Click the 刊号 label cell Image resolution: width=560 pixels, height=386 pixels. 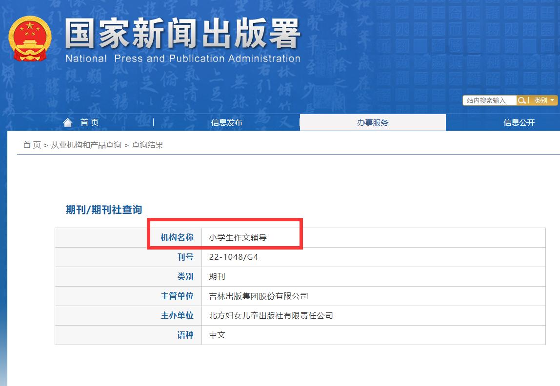tap(128, 257)
